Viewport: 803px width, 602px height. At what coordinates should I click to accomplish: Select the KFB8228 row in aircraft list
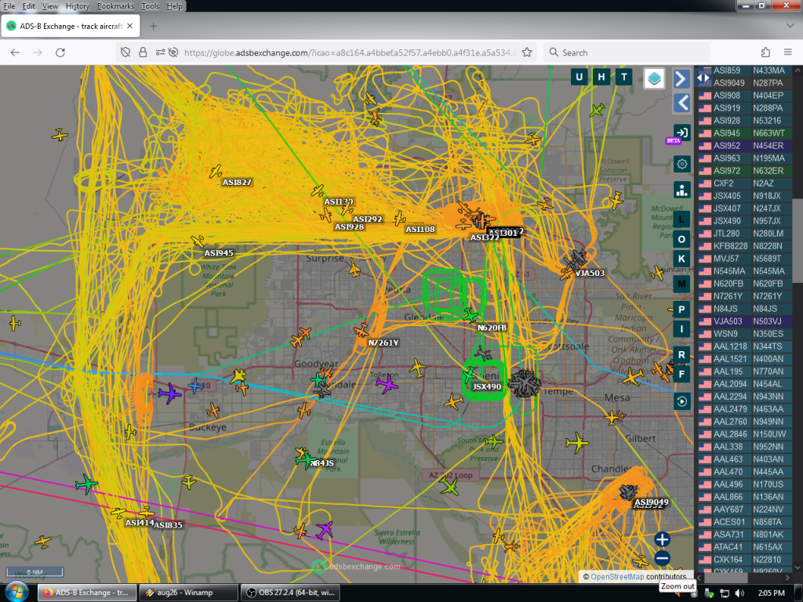tap(745, 246)
